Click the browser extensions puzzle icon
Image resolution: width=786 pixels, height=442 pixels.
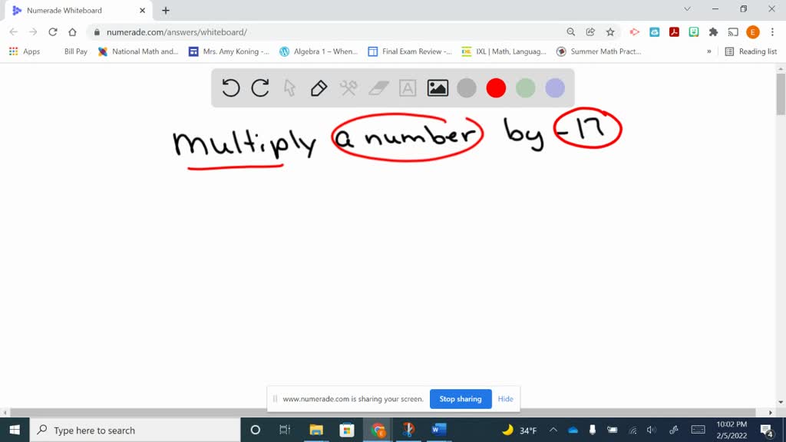tap(712, 33)
